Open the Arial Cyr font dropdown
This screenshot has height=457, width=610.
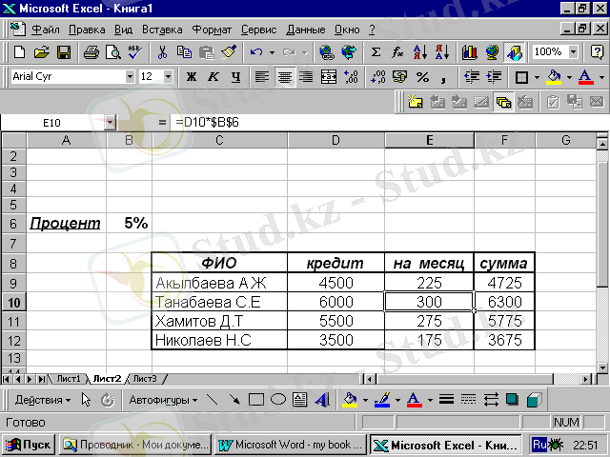click(x=130, y=76)
